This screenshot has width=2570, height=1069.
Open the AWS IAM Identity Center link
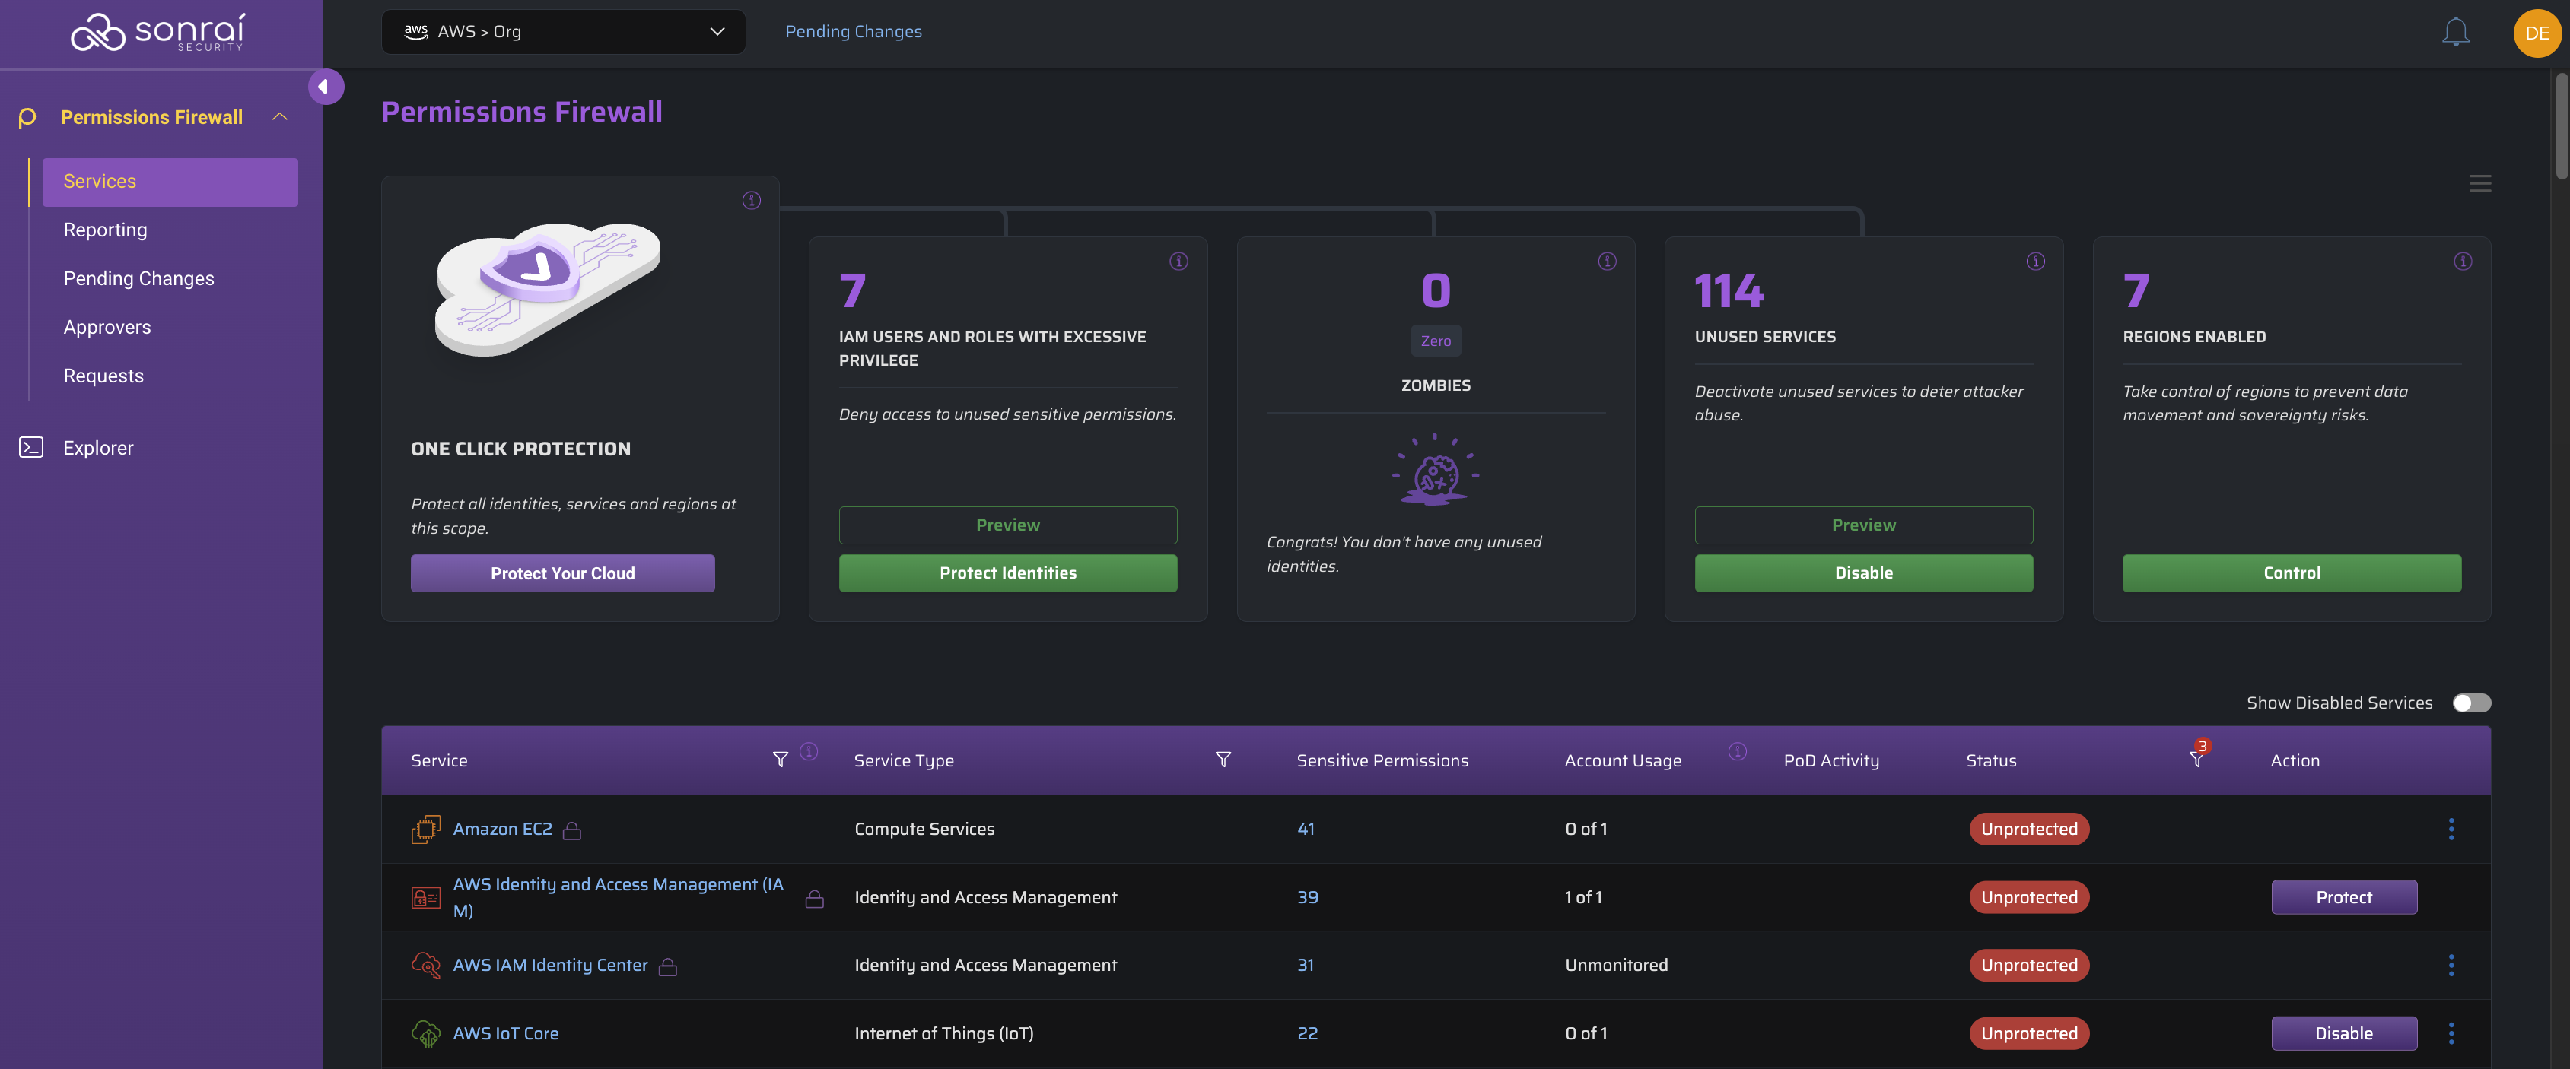tap(550, 966)
